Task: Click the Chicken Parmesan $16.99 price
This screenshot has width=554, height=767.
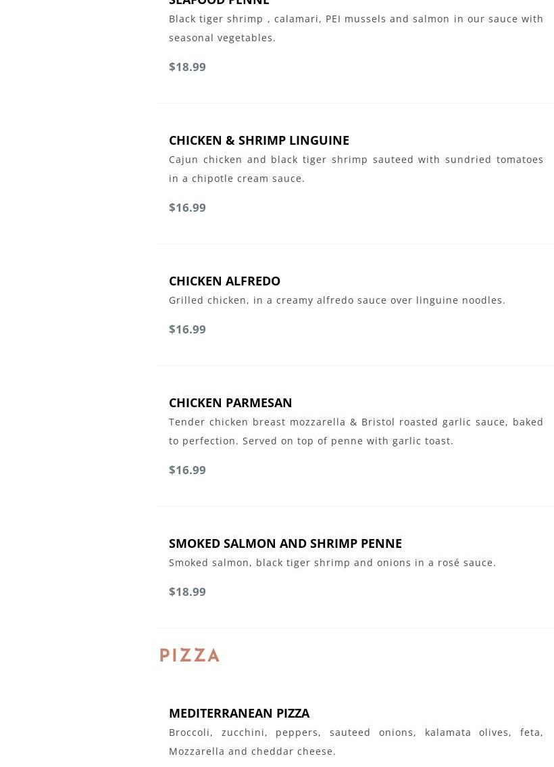Action: tap(187, 469)
